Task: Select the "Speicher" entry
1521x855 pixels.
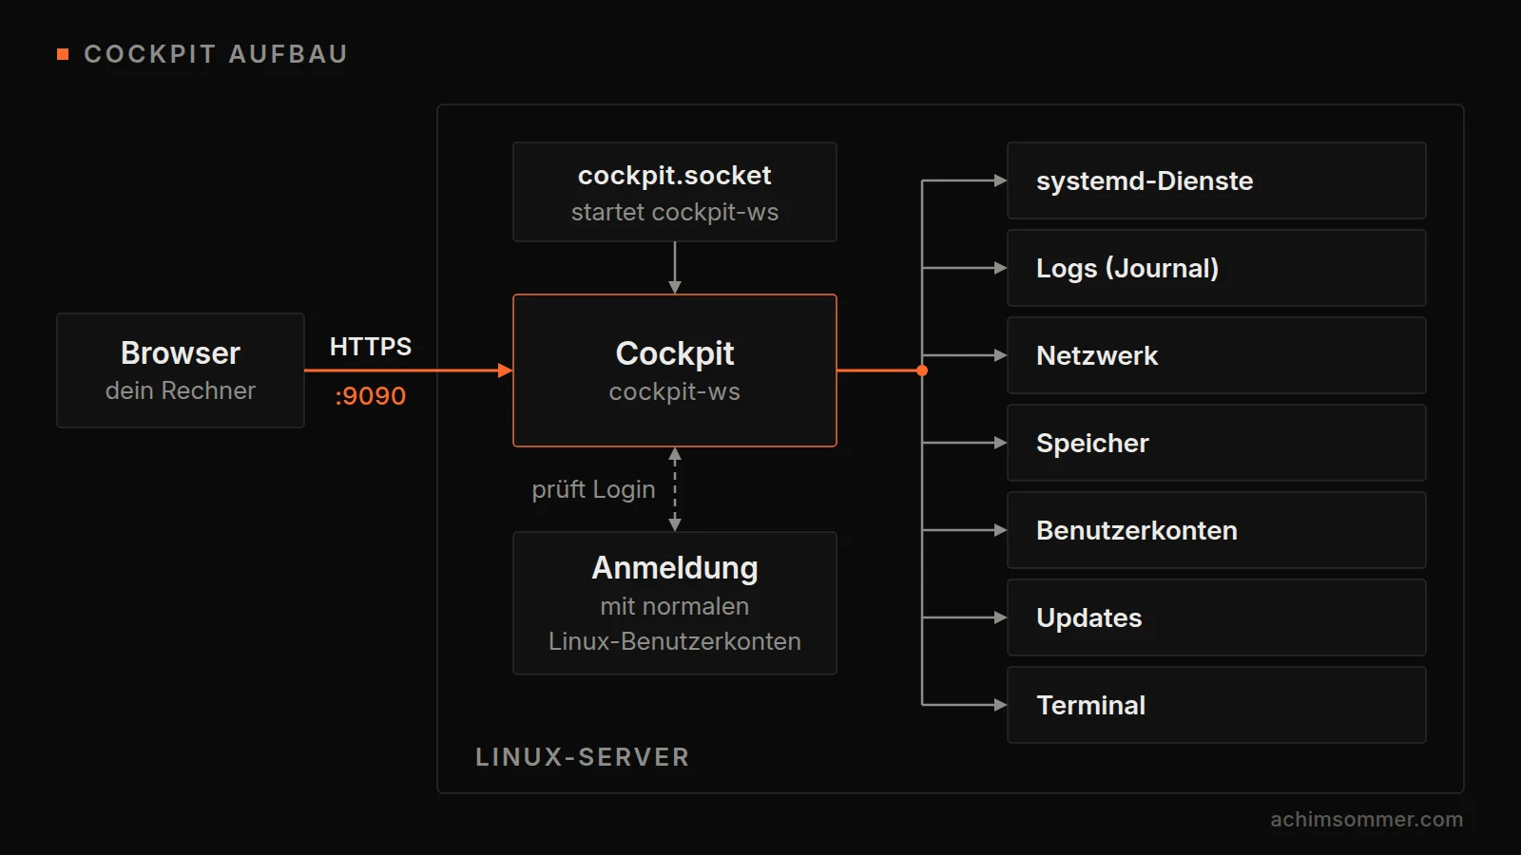Action: [x=1217, y=443]
